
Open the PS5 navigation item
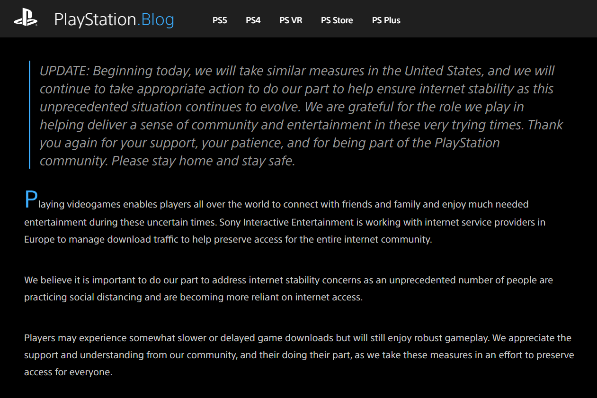(x=220, y=20)
